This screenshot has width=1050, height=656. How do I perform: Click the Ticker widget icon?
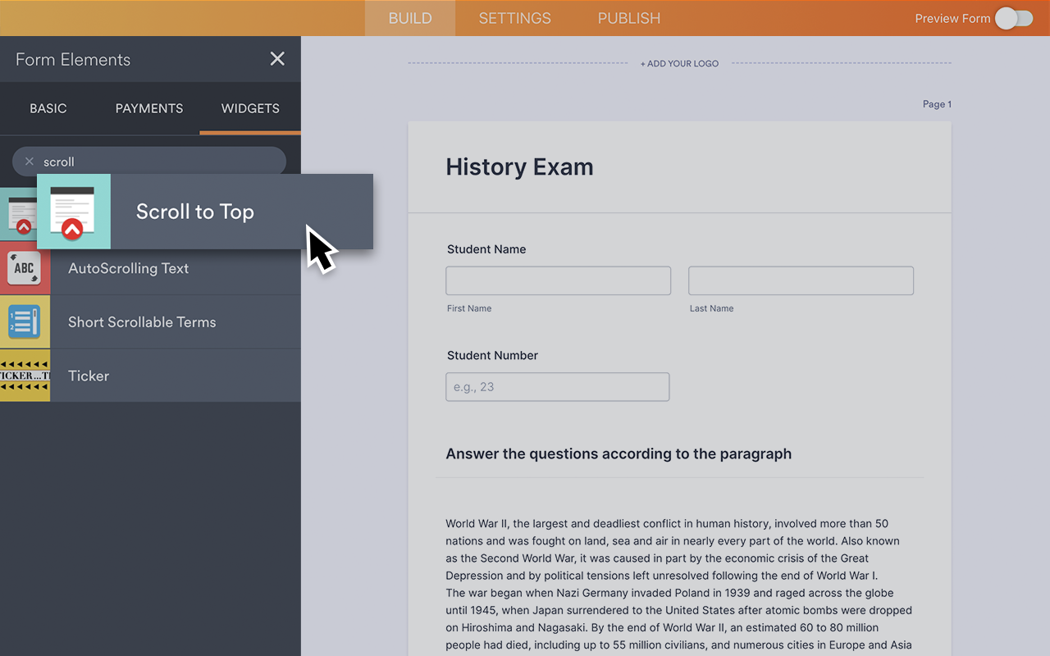25,376
